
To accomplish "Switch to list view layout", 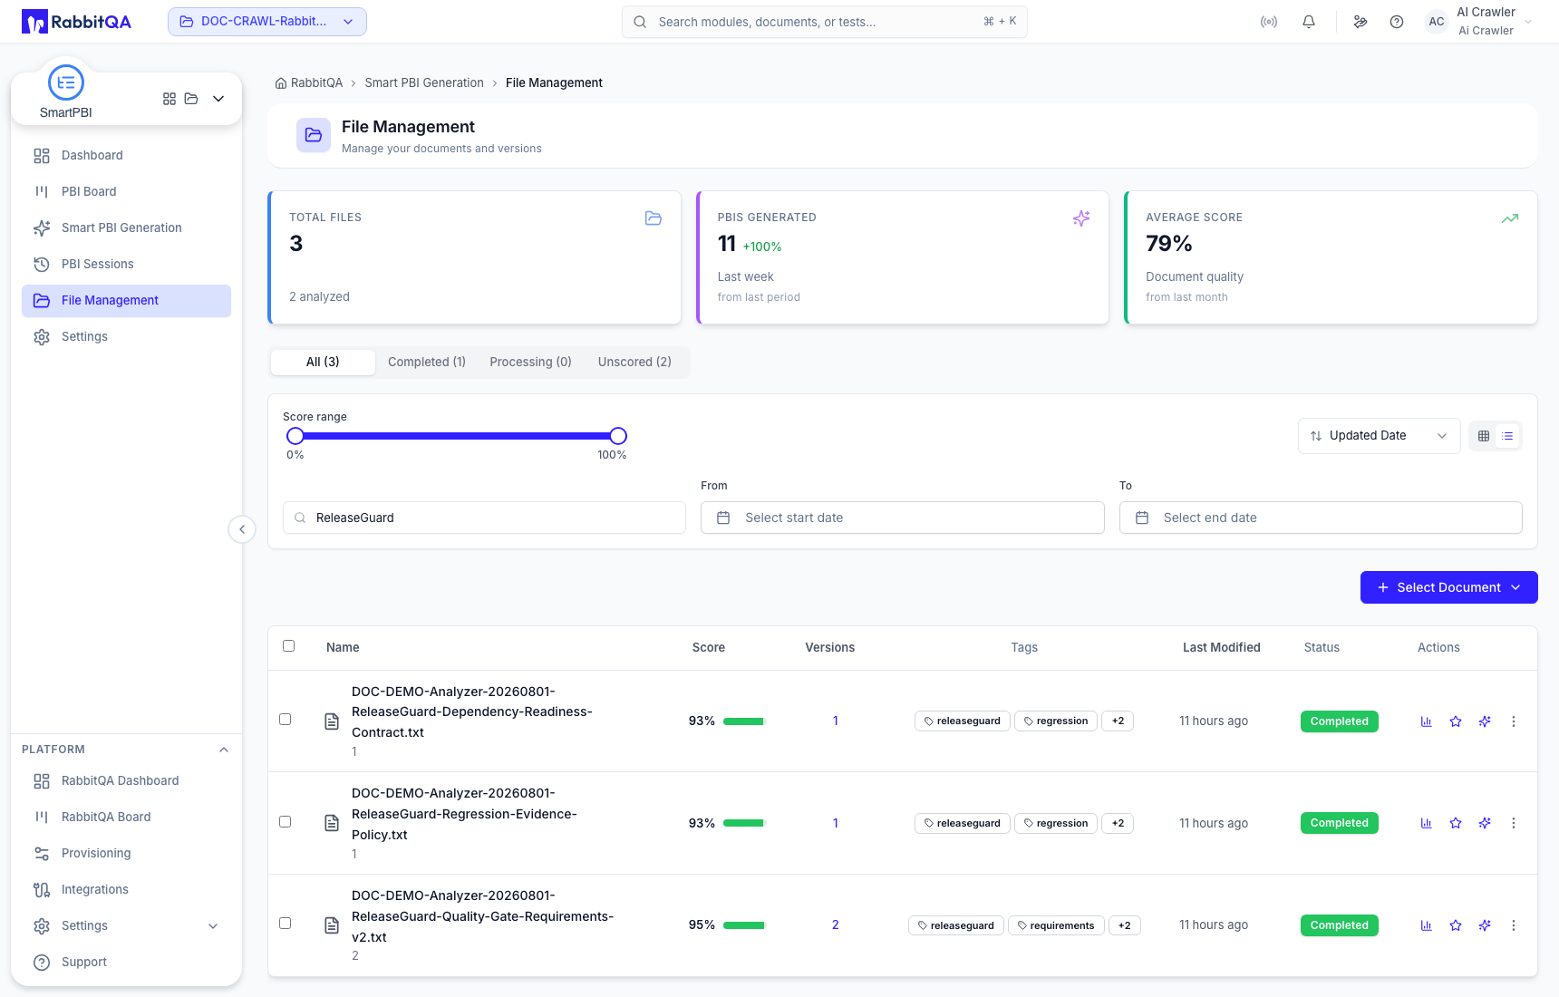I will coord(1507,436).
